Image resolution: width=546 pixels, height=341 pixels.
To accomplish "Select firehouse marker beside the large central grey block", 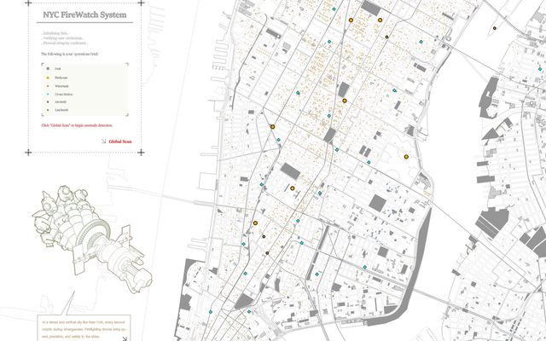I will point(292,188).
